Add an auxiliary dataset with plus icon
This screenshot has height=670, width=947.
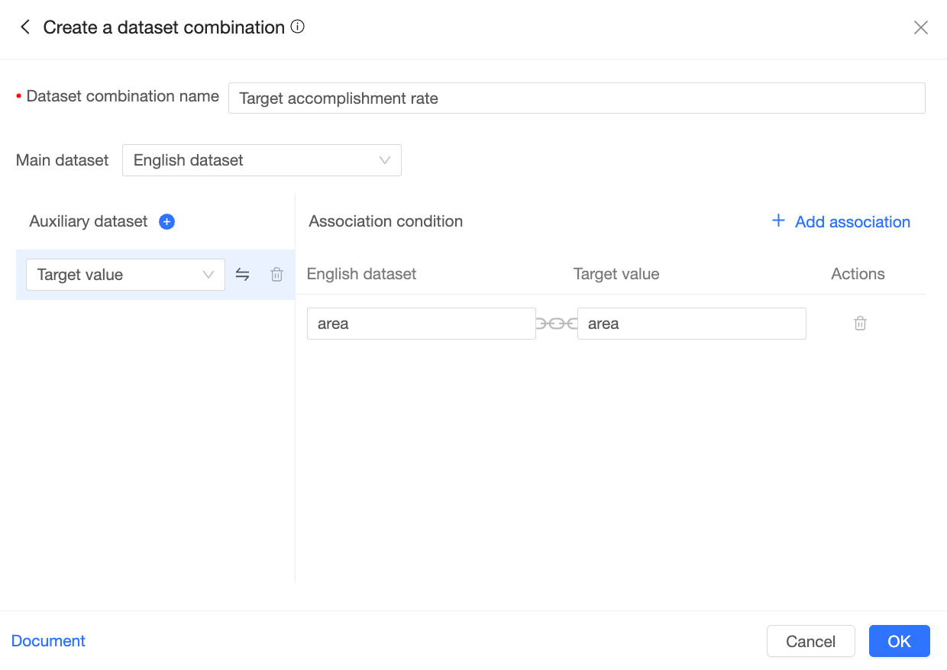click(x=166, y=221)
